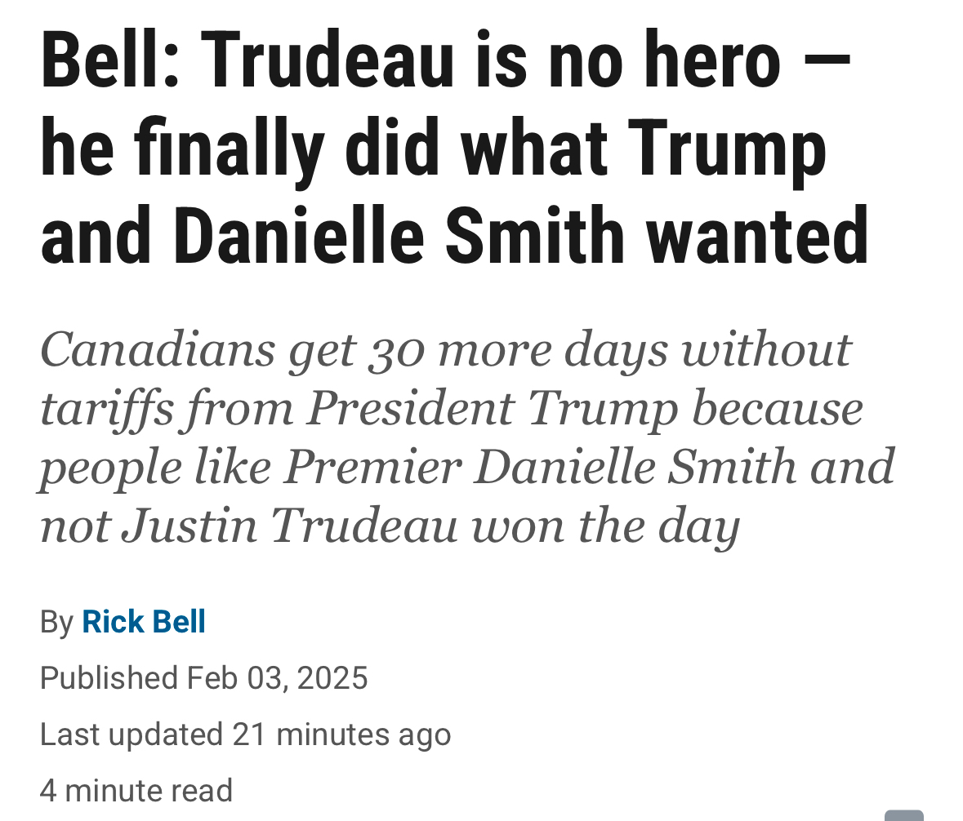Image resolution: width=963 pixels, height=821 pixels.
Task: Click the article headline about Trudeau
Action: [x=454, y=150]
